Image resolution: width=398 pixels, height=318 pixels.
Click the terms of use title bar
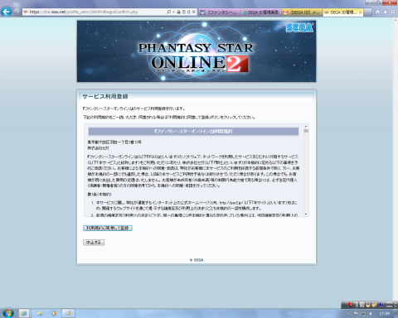193,131
